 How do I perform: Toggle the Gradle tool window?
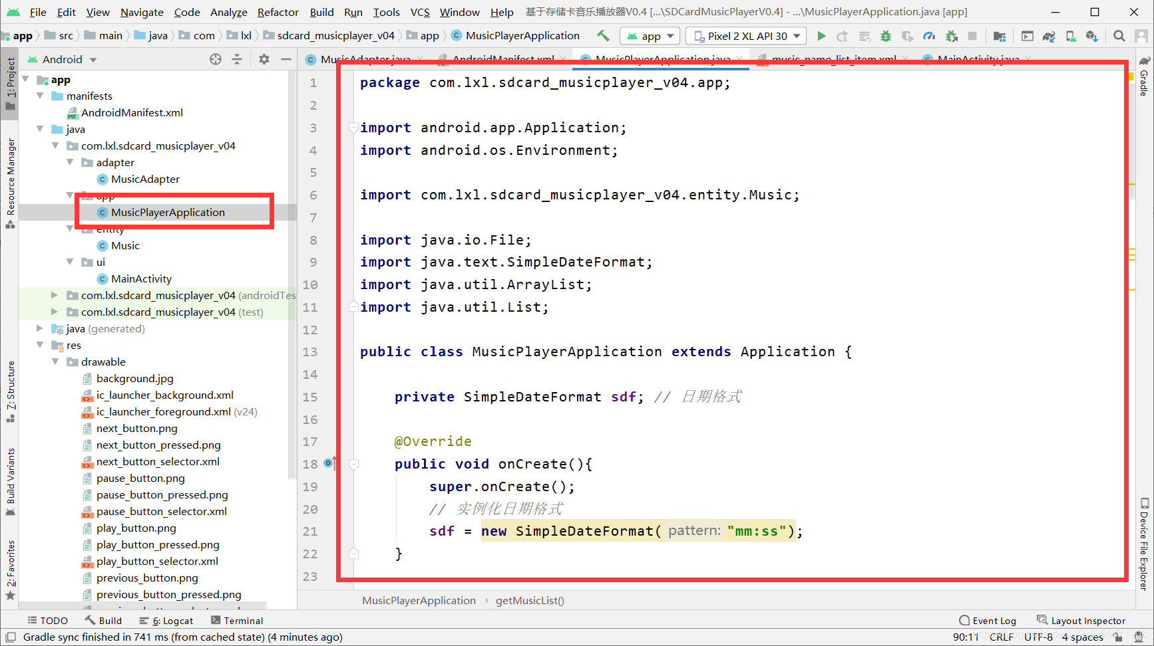pos(1144,76)
